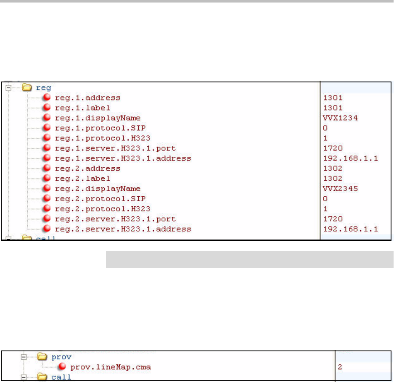Select the red bullet icon for reg.1.protocol.H323

tap(48, 138)
